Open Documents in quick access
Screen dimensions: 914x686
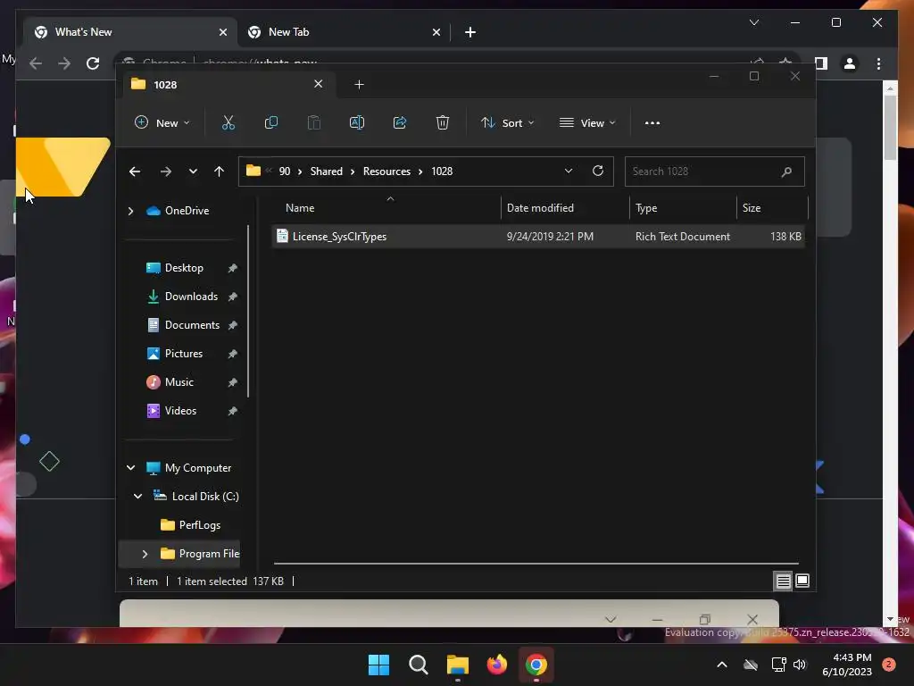coord(192,325)
